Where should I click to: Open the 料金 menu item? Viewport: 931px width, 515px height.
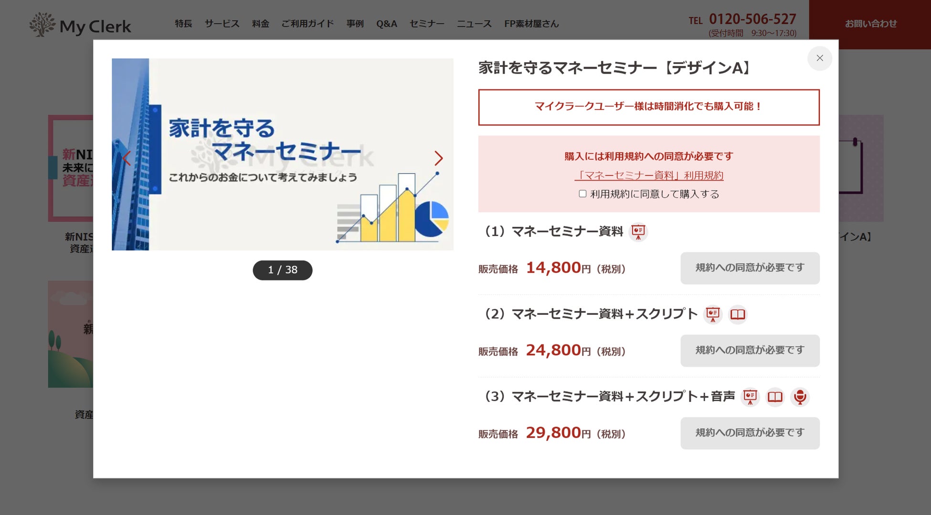261,23
